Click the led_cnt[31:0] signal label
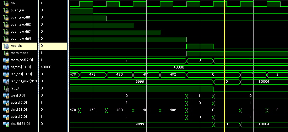This screenshot has height=132, width=288. coord(21,74)
